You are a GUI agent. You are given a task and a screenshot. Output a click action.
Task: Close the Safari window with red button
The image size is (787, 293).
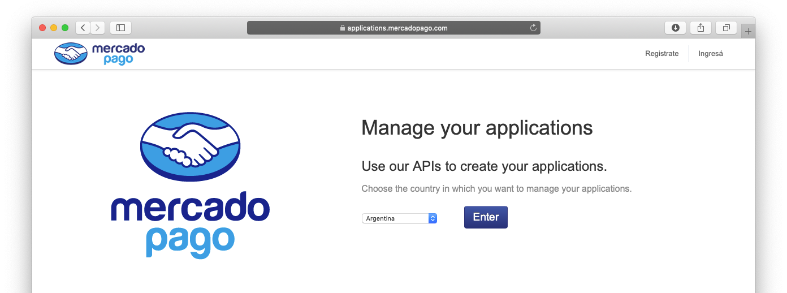pyautogui.click(x=42, y=28)
